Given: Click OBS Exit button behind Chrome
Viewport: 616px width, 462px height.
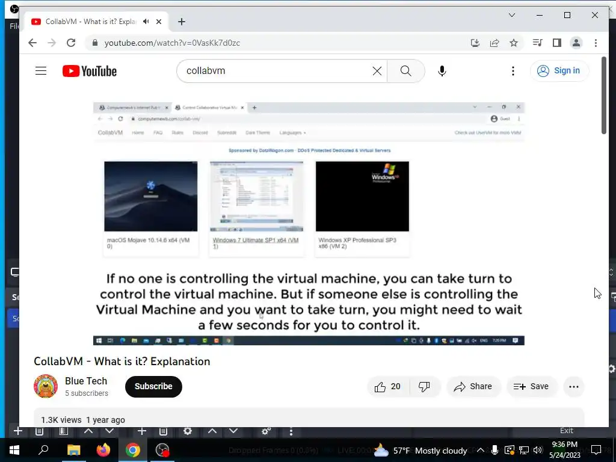Looking at the screenshot, I should coord(567,431).
